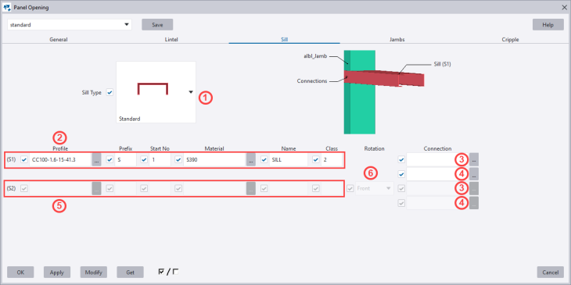Open the standard settings preset dropdown
The image size is (571, 285).
tap(70, 25)
